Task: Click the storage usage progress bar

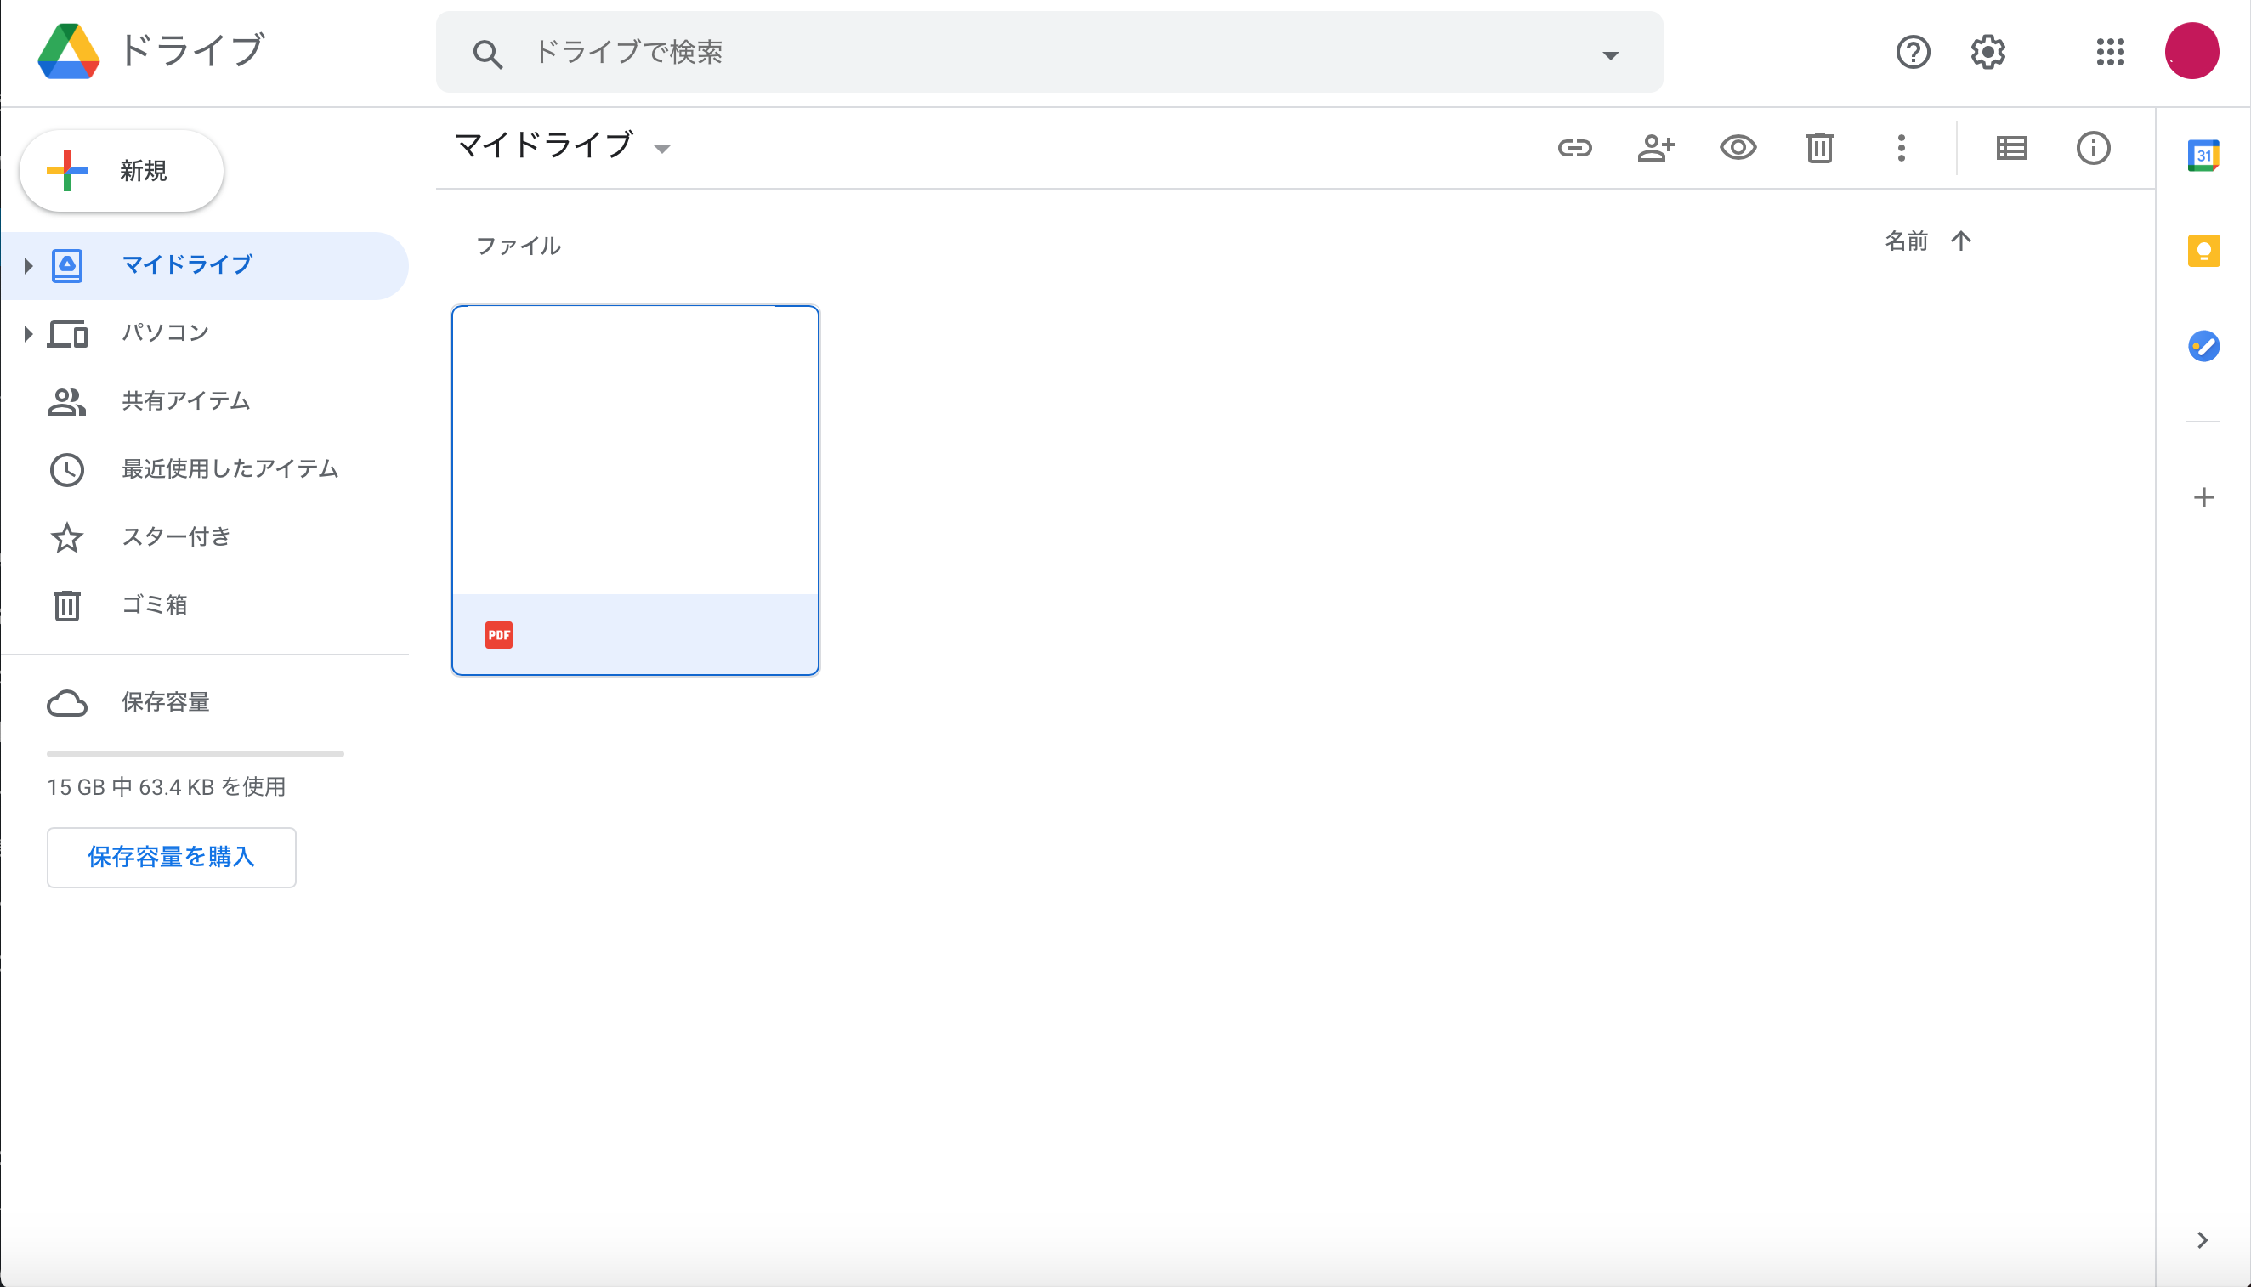Action: [196, 754]
